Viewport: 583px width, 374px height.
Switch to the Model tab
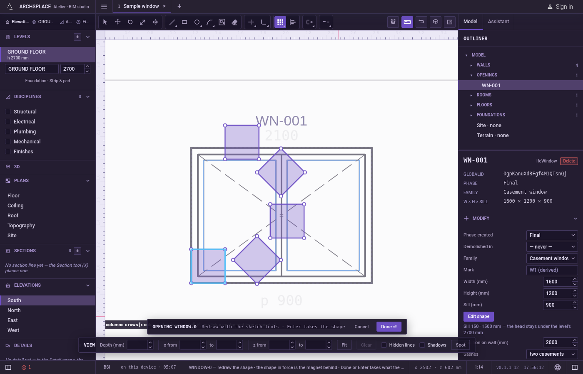click(471, 22)
